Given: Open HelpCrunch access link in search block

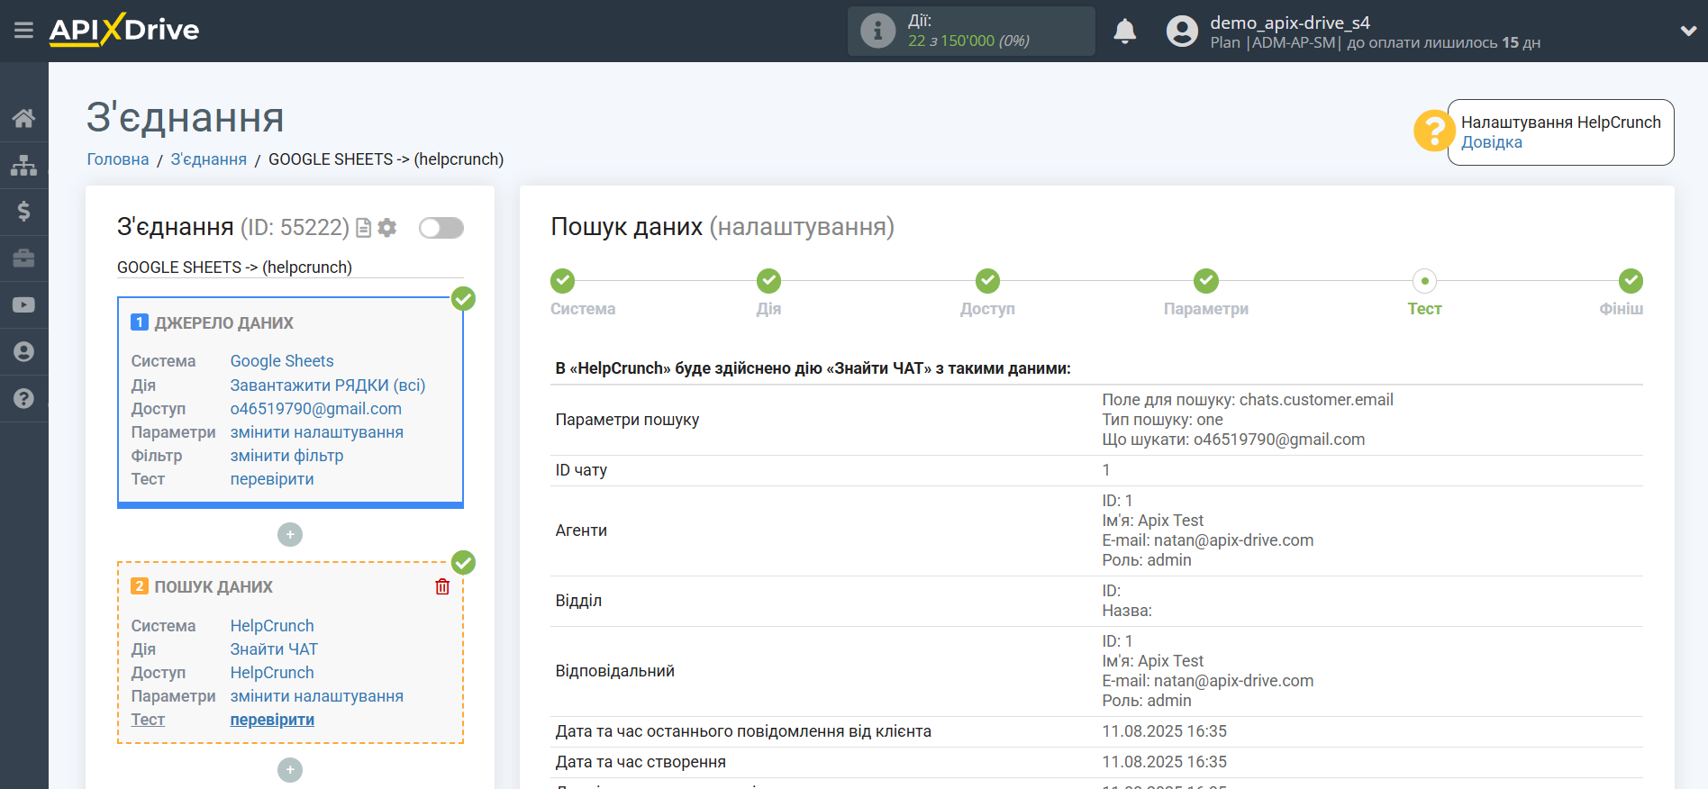Looking at the screenshot, I should point(272,673).
